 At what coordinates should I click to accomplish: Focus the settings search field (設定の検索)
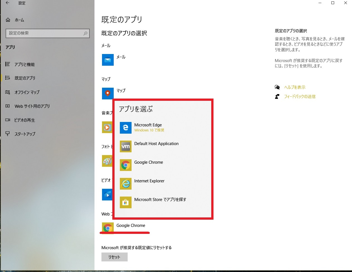click(x=48, y=33)
